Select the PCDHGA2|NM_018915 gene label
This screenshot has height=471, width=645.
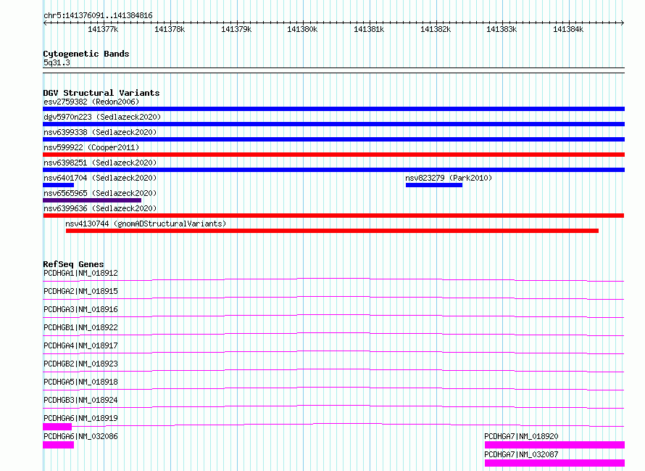[x=80, y=291]
